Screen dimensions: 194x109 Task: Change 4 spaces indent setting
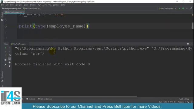click(x=182, y=102)
